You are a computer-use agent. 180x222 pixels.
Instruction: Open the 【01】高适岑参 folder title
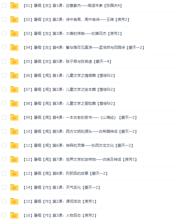coord(73,6)
